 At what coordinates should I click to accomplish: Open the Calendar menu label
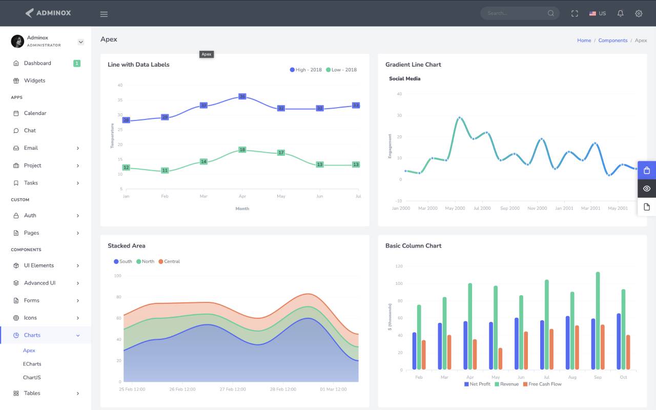point(35,113)
